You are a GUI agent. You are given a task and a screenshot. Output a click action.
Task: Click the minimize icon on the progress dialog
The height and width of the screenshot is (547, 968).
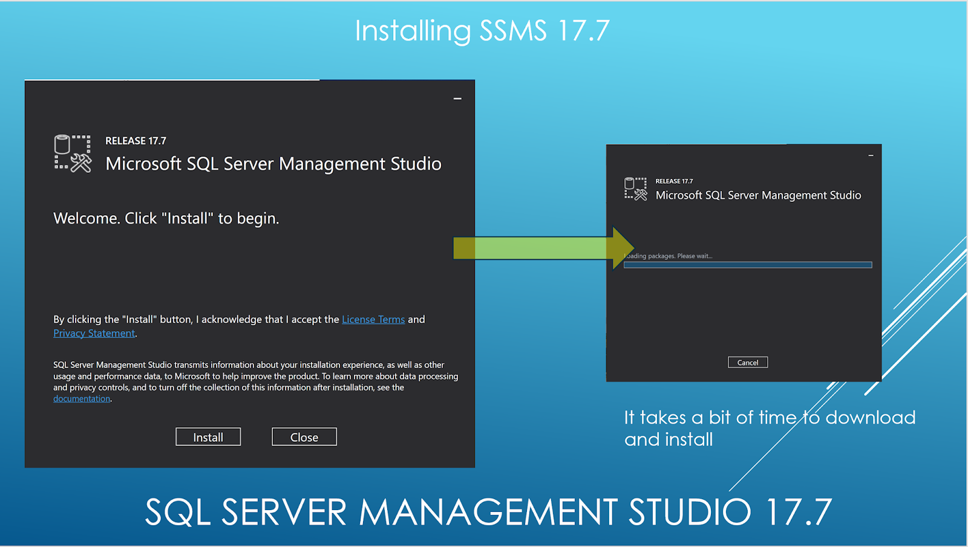point(871,155)
